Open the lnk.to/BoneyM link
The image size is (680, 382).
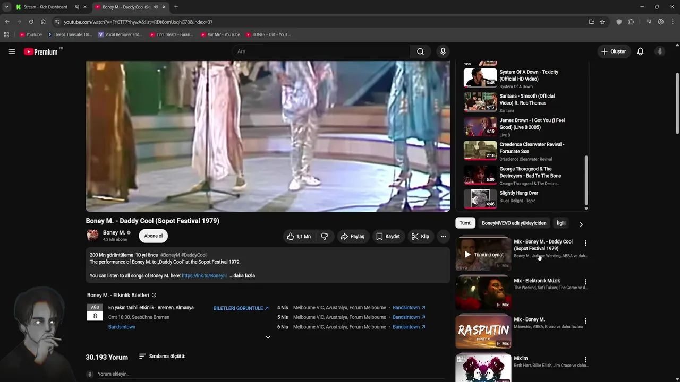coord(205,276)
